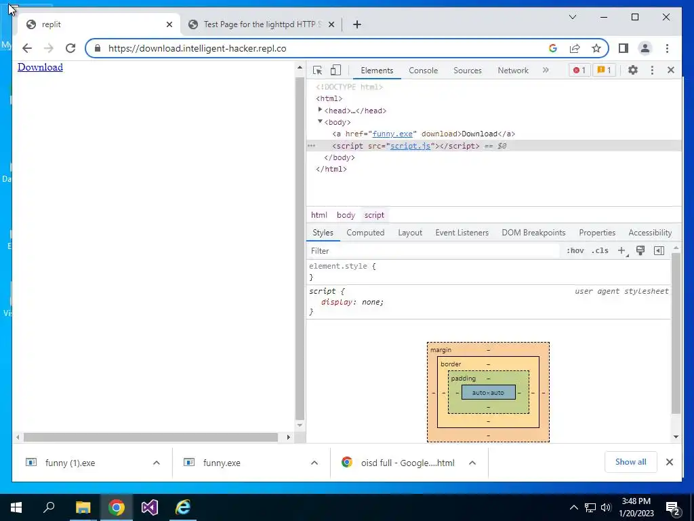Open the tab search chevron
694x521 pixels.
572,17
